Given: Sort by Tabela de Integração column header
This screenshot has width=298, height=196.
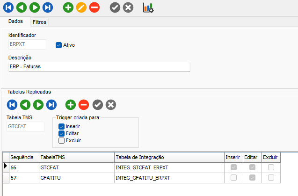Looking at the screenshot, I should pos(168,157).
